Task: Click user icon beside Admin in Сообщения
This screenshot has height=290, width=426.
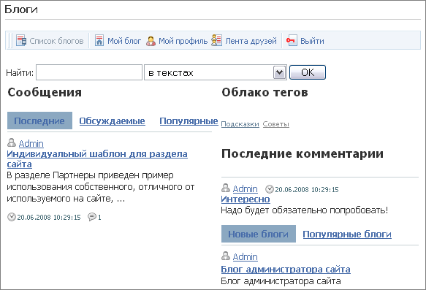Action: click(12, 142)
